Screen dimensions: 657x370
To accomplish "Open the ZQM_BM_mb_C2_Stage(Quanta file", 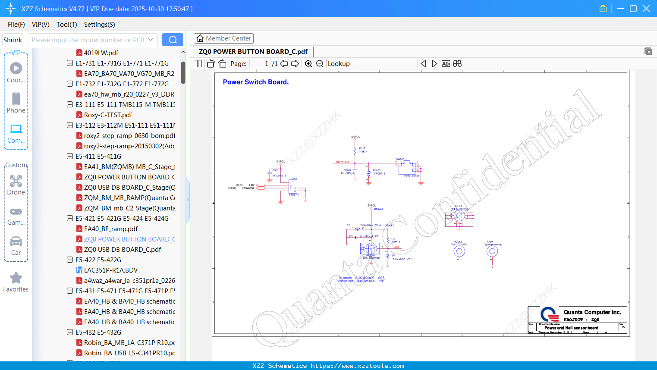I will point(126,208).
